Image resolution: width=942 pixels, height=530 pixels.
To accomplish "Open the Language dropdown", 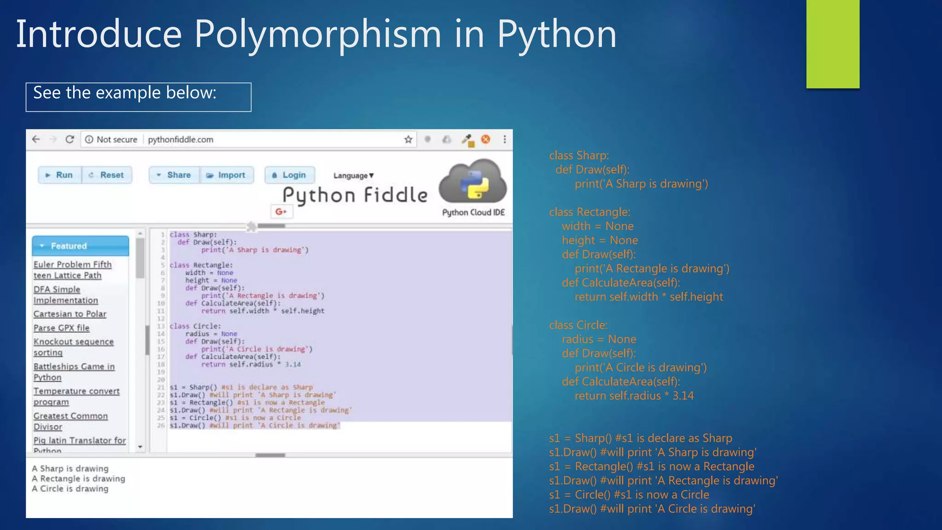I will 354,175.
